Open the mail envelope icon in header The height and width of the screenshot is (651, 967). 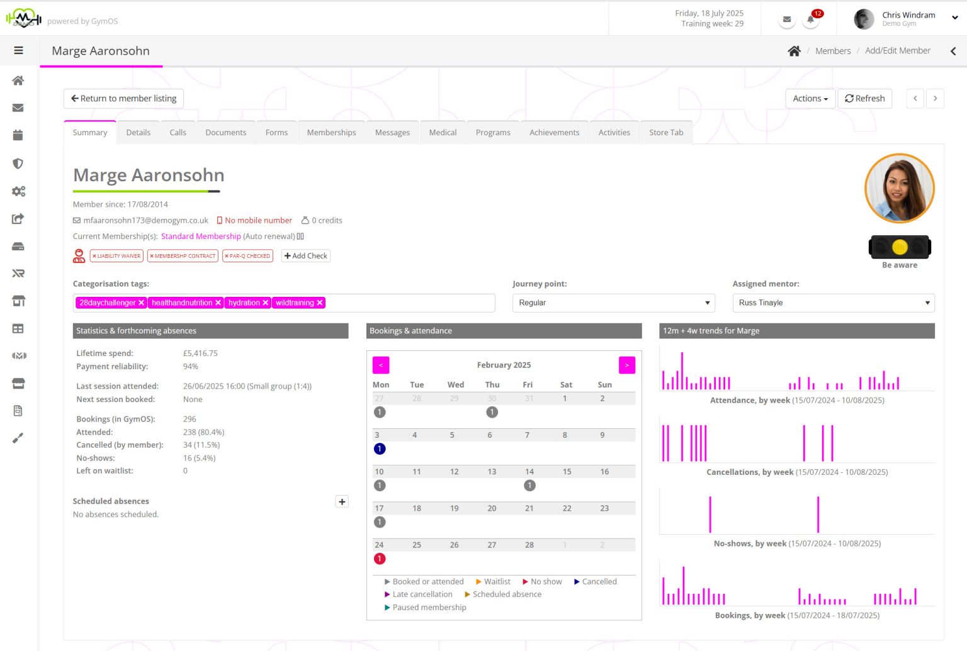click(x=787, y=19)
